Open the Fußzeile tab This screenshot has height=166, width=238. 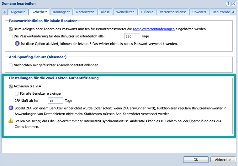[x=147, y=12]
